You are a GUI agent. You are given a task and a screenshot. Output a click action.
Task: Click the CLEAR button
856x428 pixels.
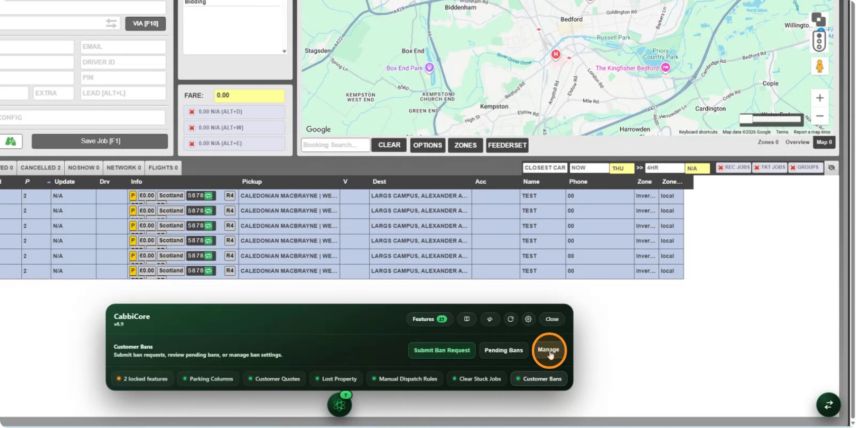tap(389, 145)
